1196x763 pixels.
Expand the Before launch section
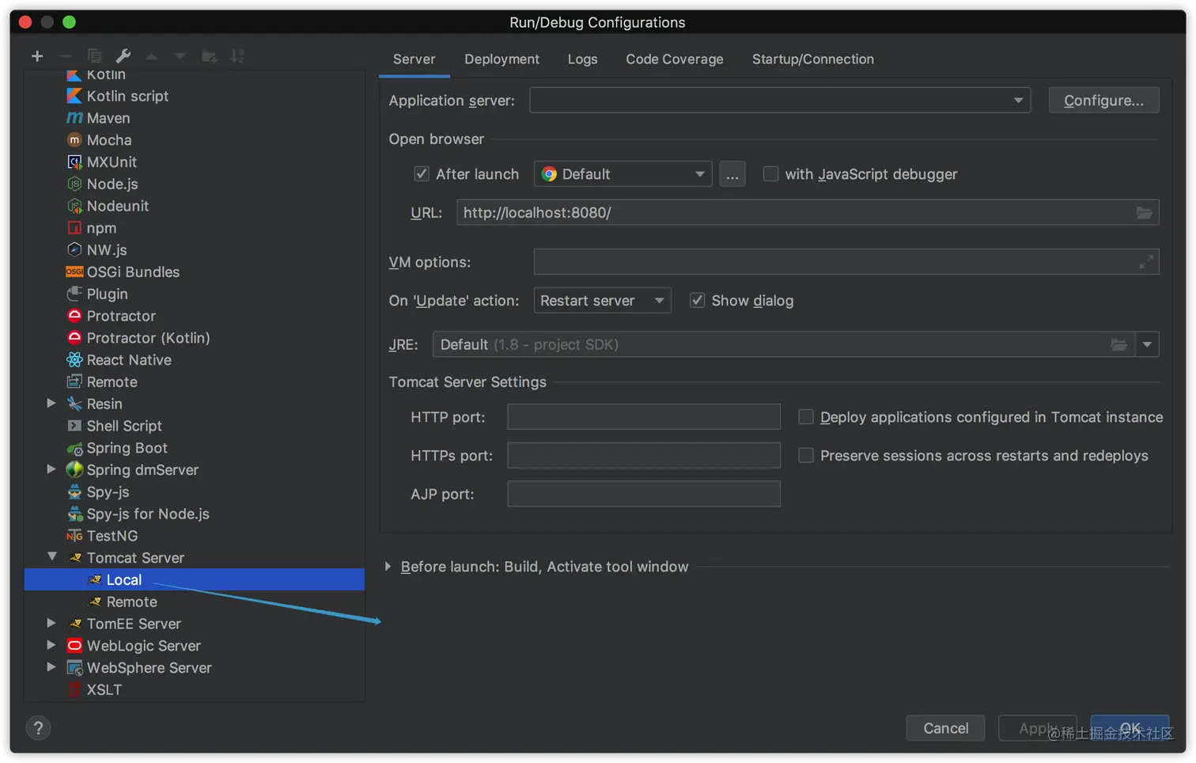388,567
